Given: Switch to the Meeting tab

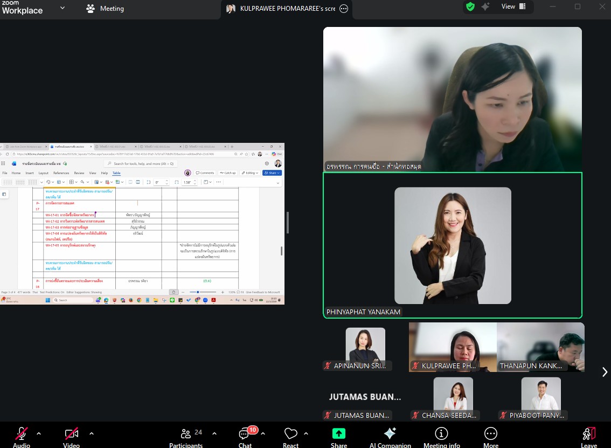Looking at the screenshot, I should click(106, 9).
